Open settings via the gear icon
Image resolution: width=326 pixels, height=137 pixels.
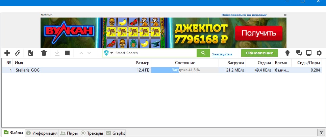coord(319,53)
